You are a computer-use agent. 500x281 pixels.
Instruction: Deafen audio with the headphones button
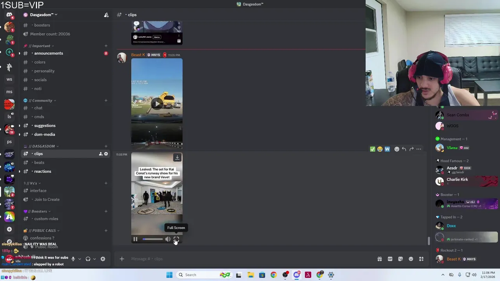point(88,259)
